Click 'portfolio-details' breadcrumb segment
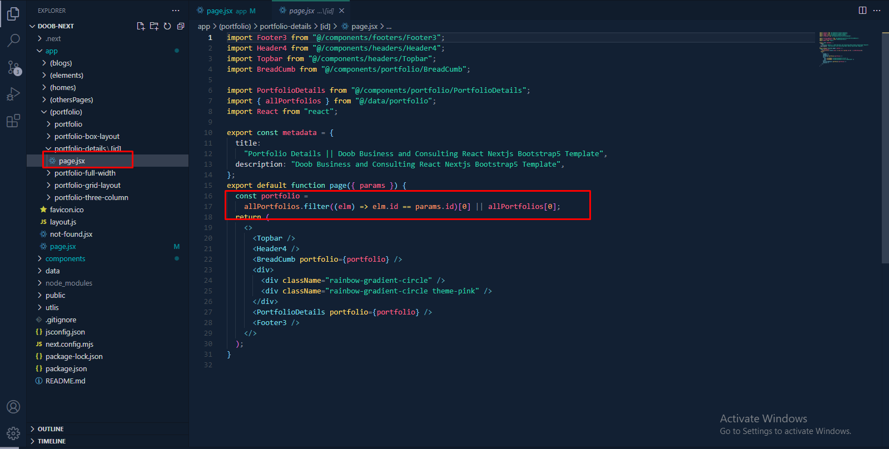 coord(286,26)
